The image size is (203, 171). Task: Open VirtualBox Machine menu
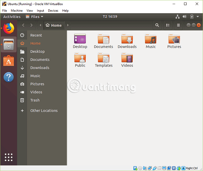pyautogui.click(x=17, y=11)
